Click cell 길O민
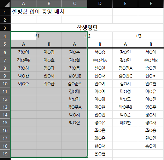Viewport: 164px width, 160px height. [x=125, y=60]
